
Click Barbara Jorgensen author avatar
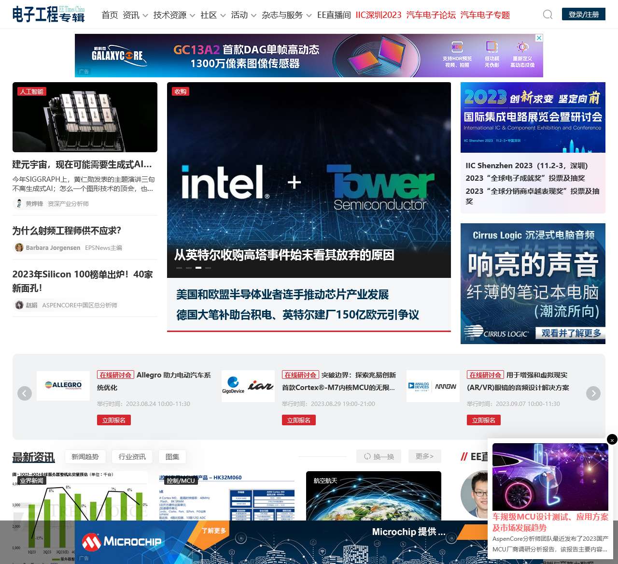(19, 247)
